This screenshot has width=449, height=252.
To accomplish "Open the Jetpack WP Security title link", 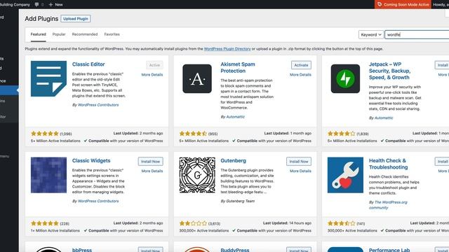I will 389,71.
